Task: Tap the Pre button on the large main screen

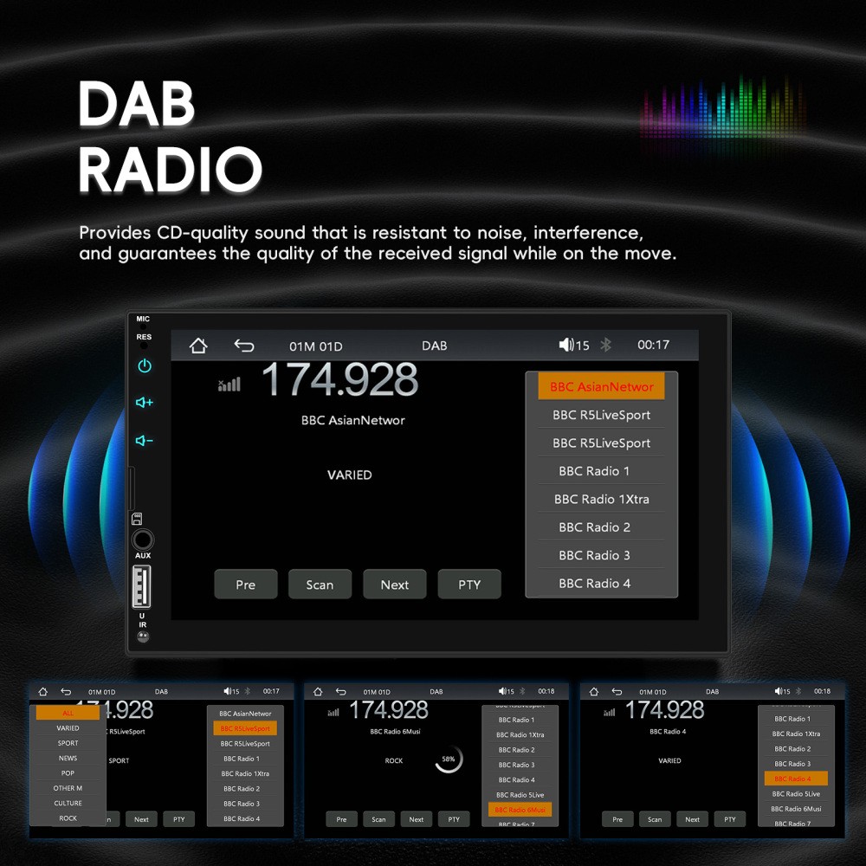Action: (x=246, y=585)
